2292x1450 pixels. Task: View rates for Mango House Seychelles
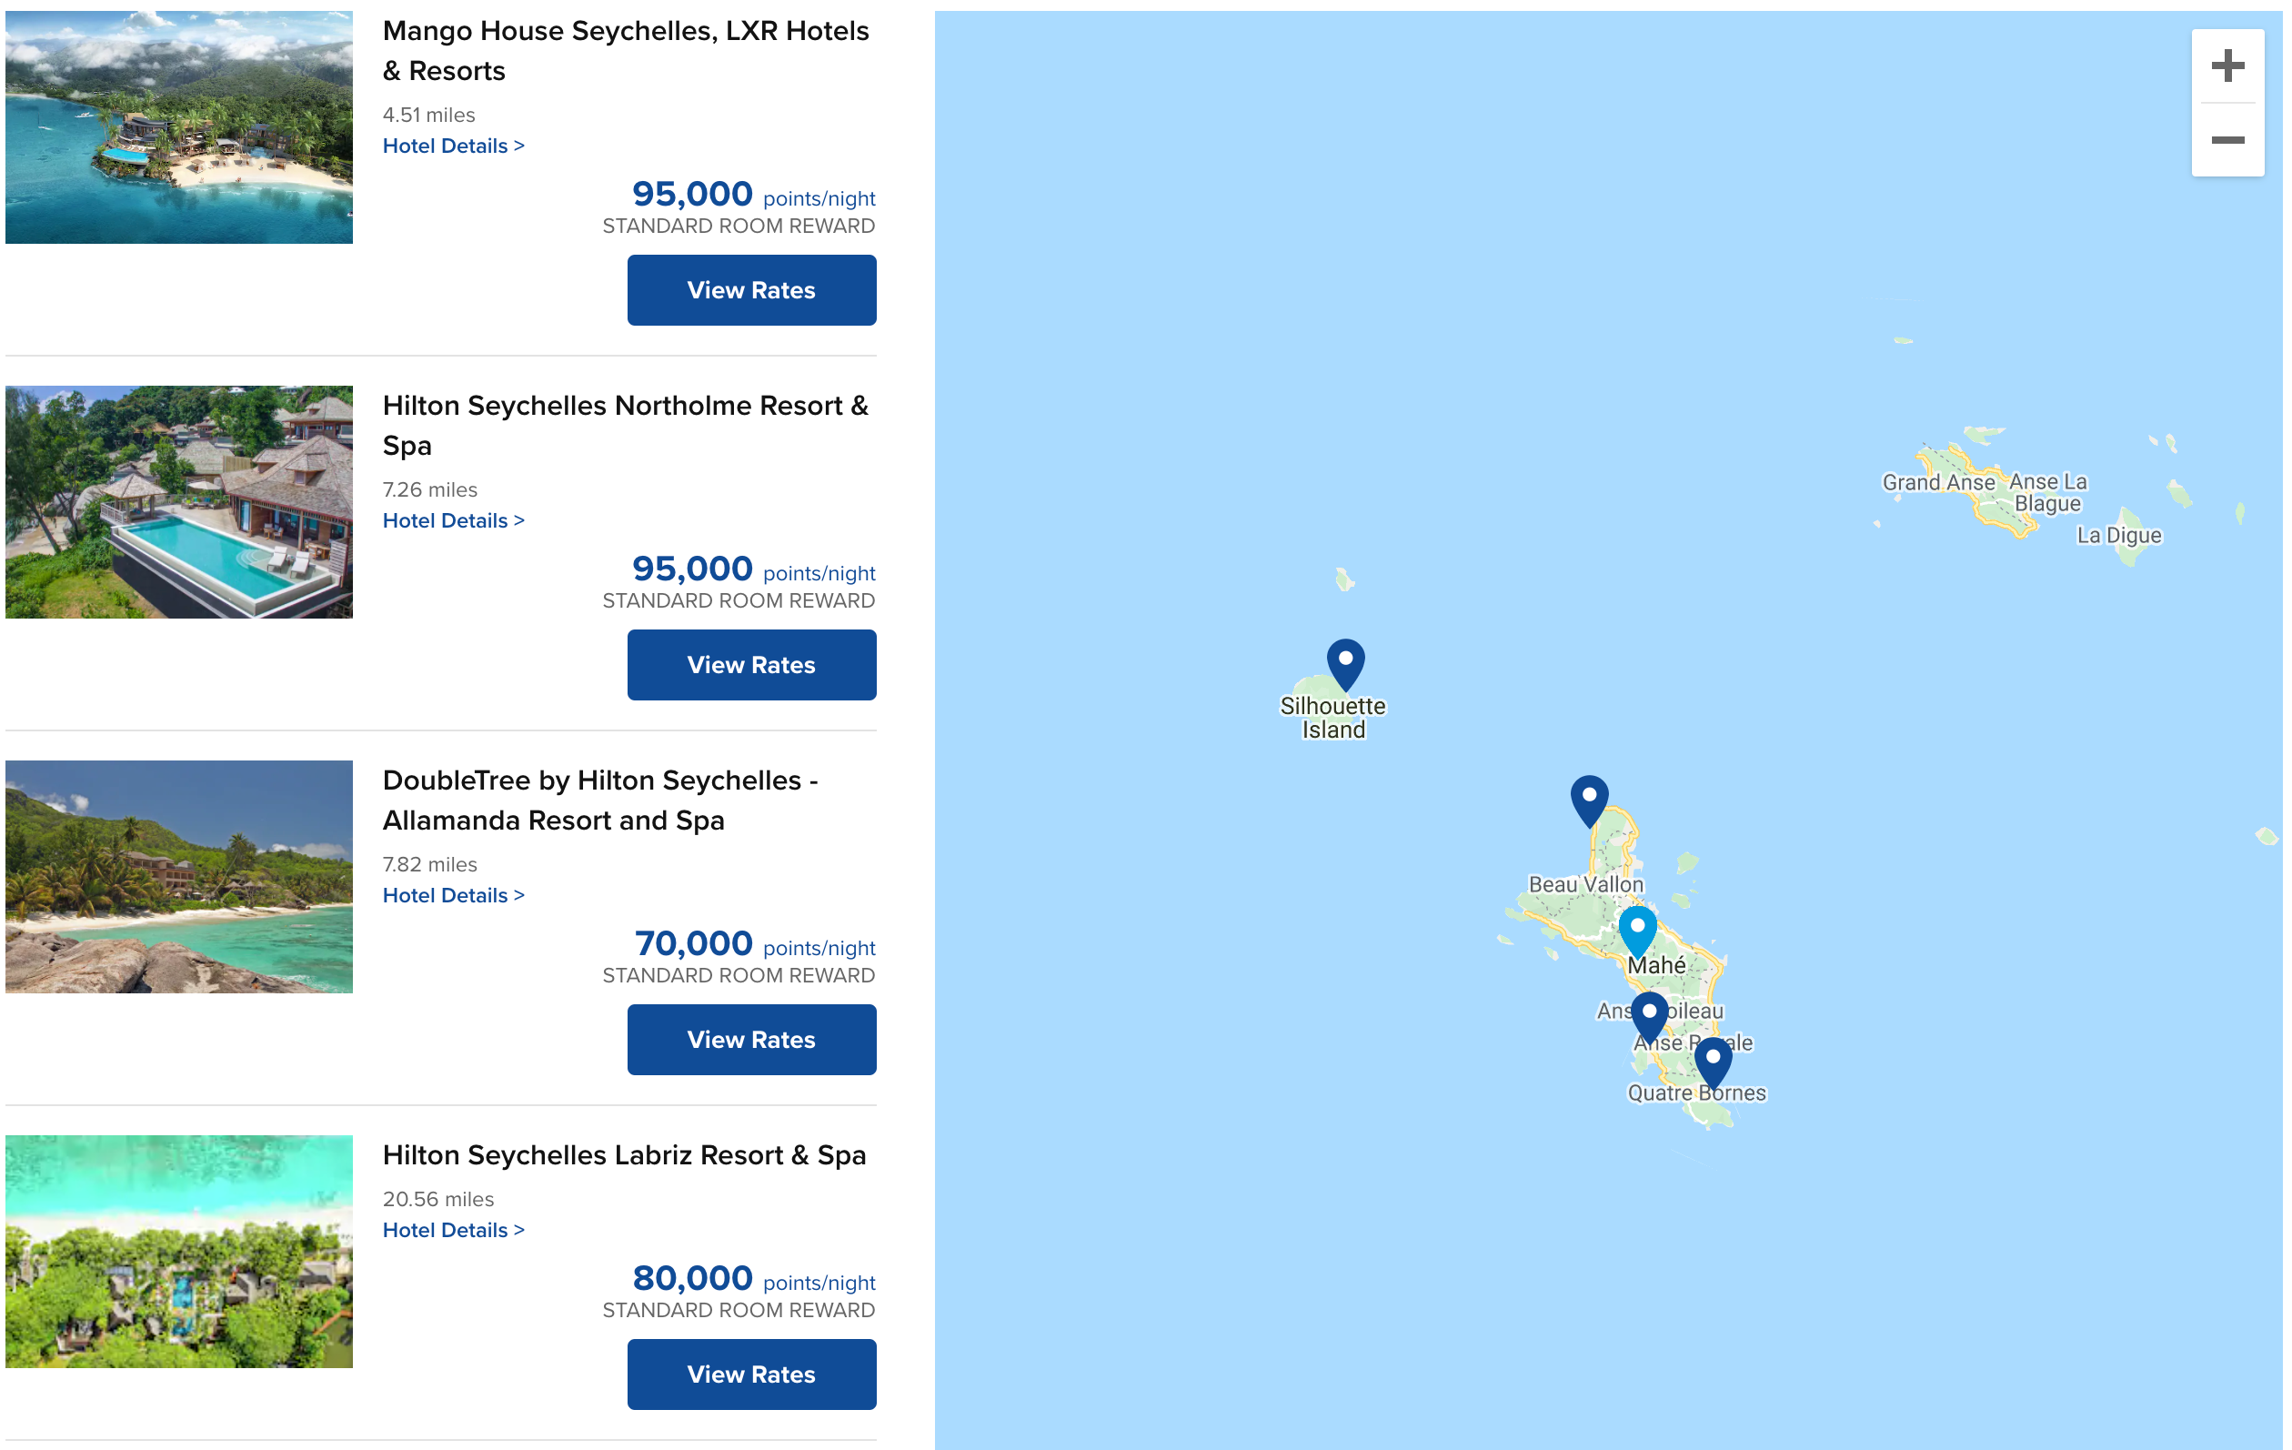751,290
